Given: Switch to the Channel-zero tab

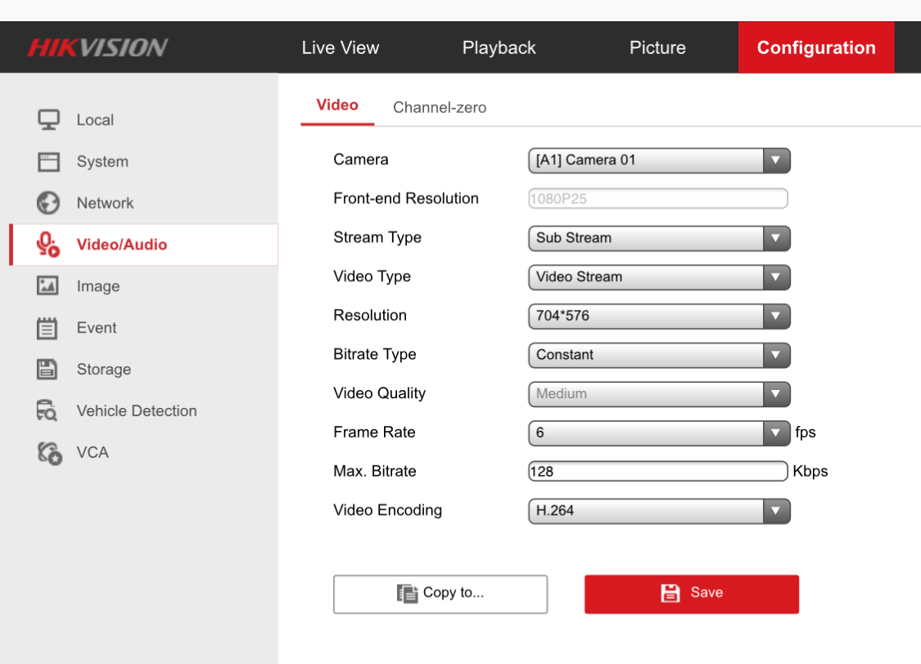Looking at the screenshot, I should [x=440, y=107].
